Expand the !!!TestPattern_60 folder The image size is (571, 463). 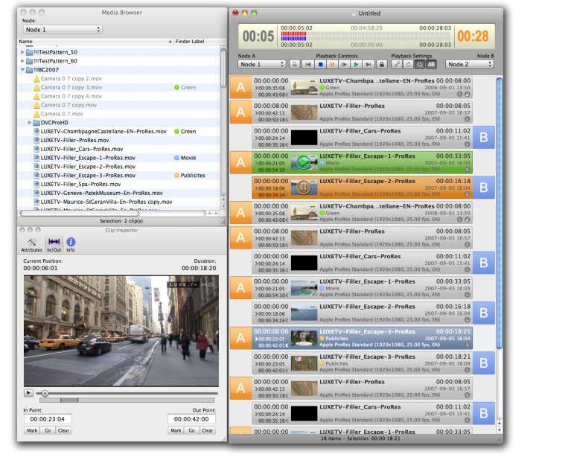(22, 61)
